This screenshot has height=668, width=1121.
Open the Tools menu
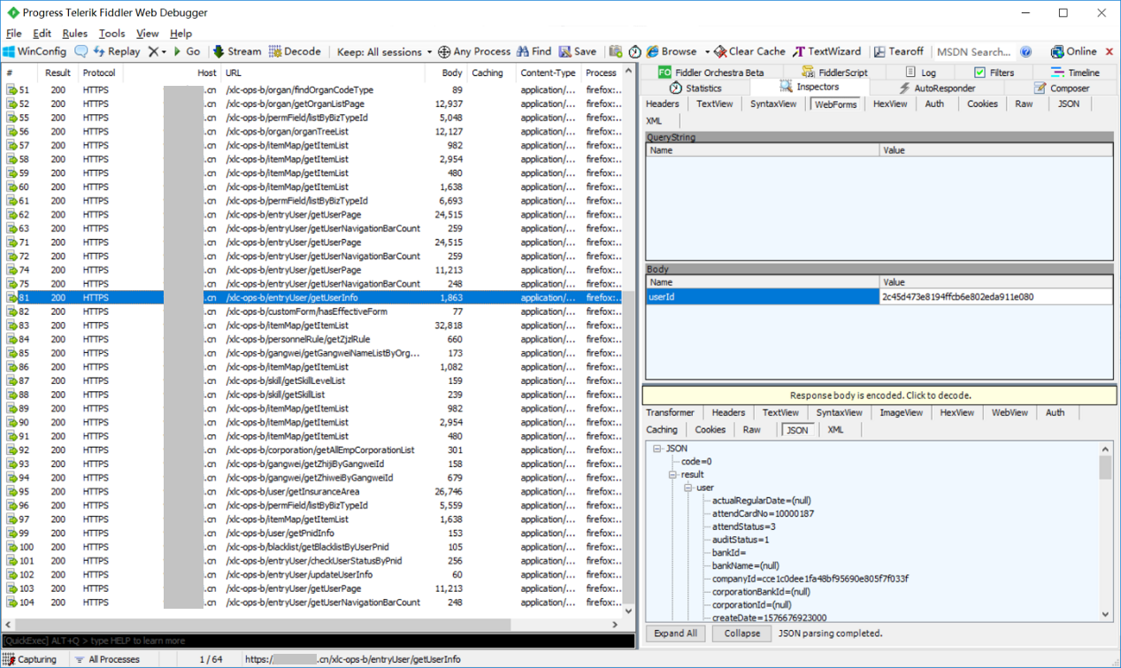(111, 34)
